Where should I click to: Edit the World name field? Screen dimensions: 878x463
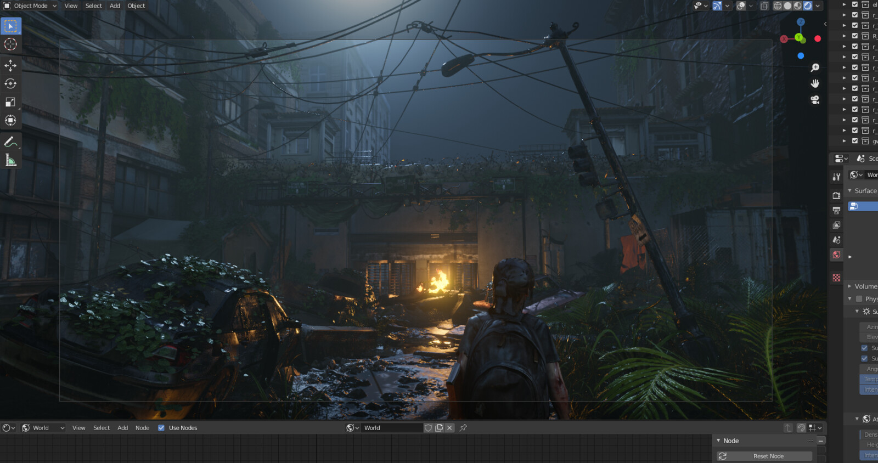392,428
